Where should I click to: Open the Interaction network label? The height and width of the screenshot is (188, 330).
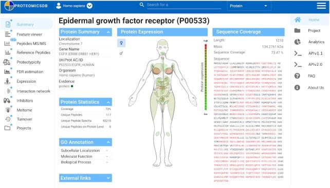33,91
